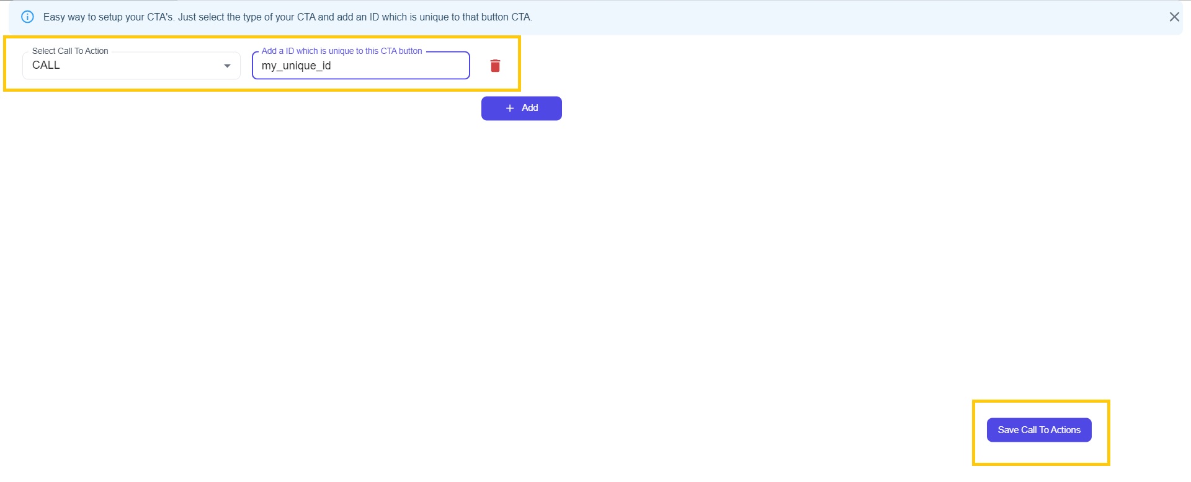Delete the CALL row with trash icon

pyautogui.click(x=495, y=66)
